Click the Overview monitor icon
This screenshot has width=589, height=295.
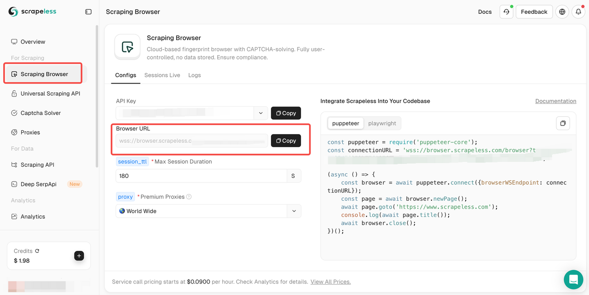(14, 42)
